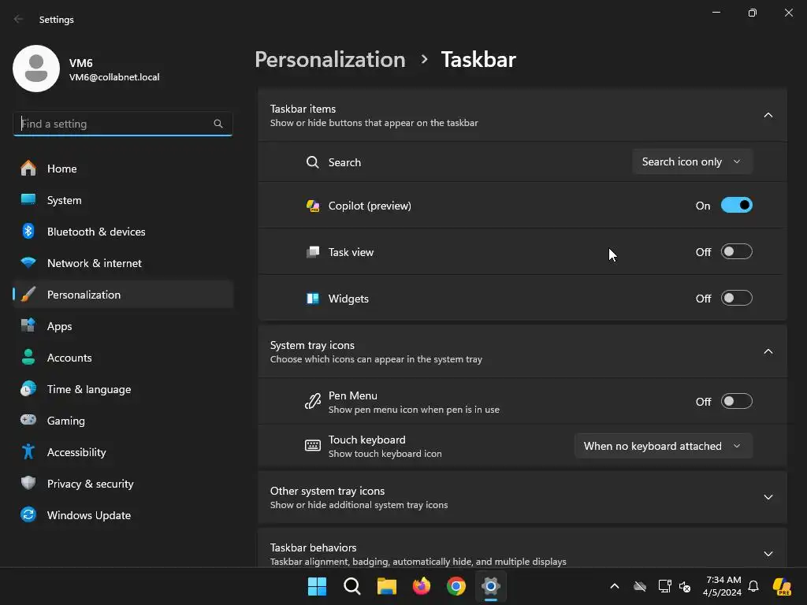Viewport: 807px width, 605px height.
Task: Open Copilot icon in system tray corner
Action: [x=783, y=586]
